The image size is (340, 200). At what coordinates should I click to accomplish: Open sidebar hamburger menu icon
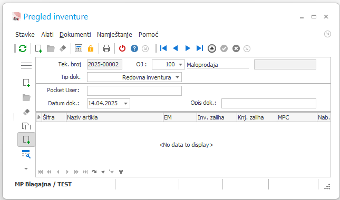point(26,65)
